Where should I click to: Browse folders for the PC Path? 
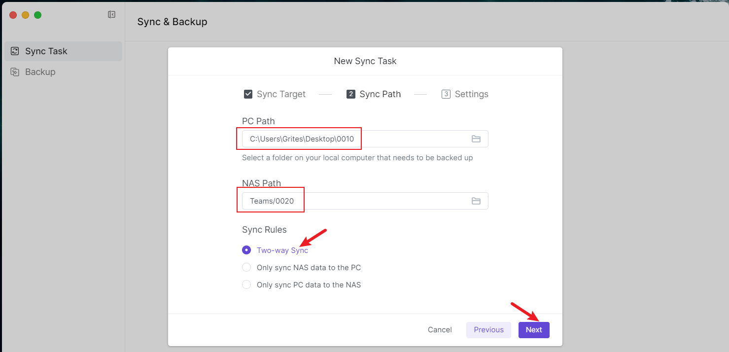(x=476, y=139)
